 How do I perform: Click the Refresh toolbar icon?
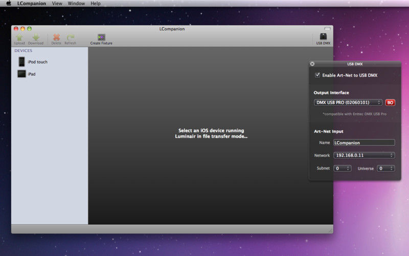(71, 38)
